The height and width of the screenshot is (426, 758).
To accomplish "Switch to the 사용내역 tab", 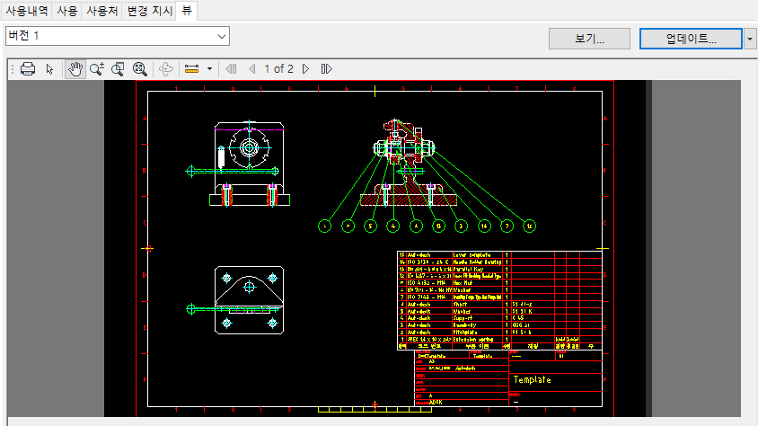I will (x=27, y=11).
